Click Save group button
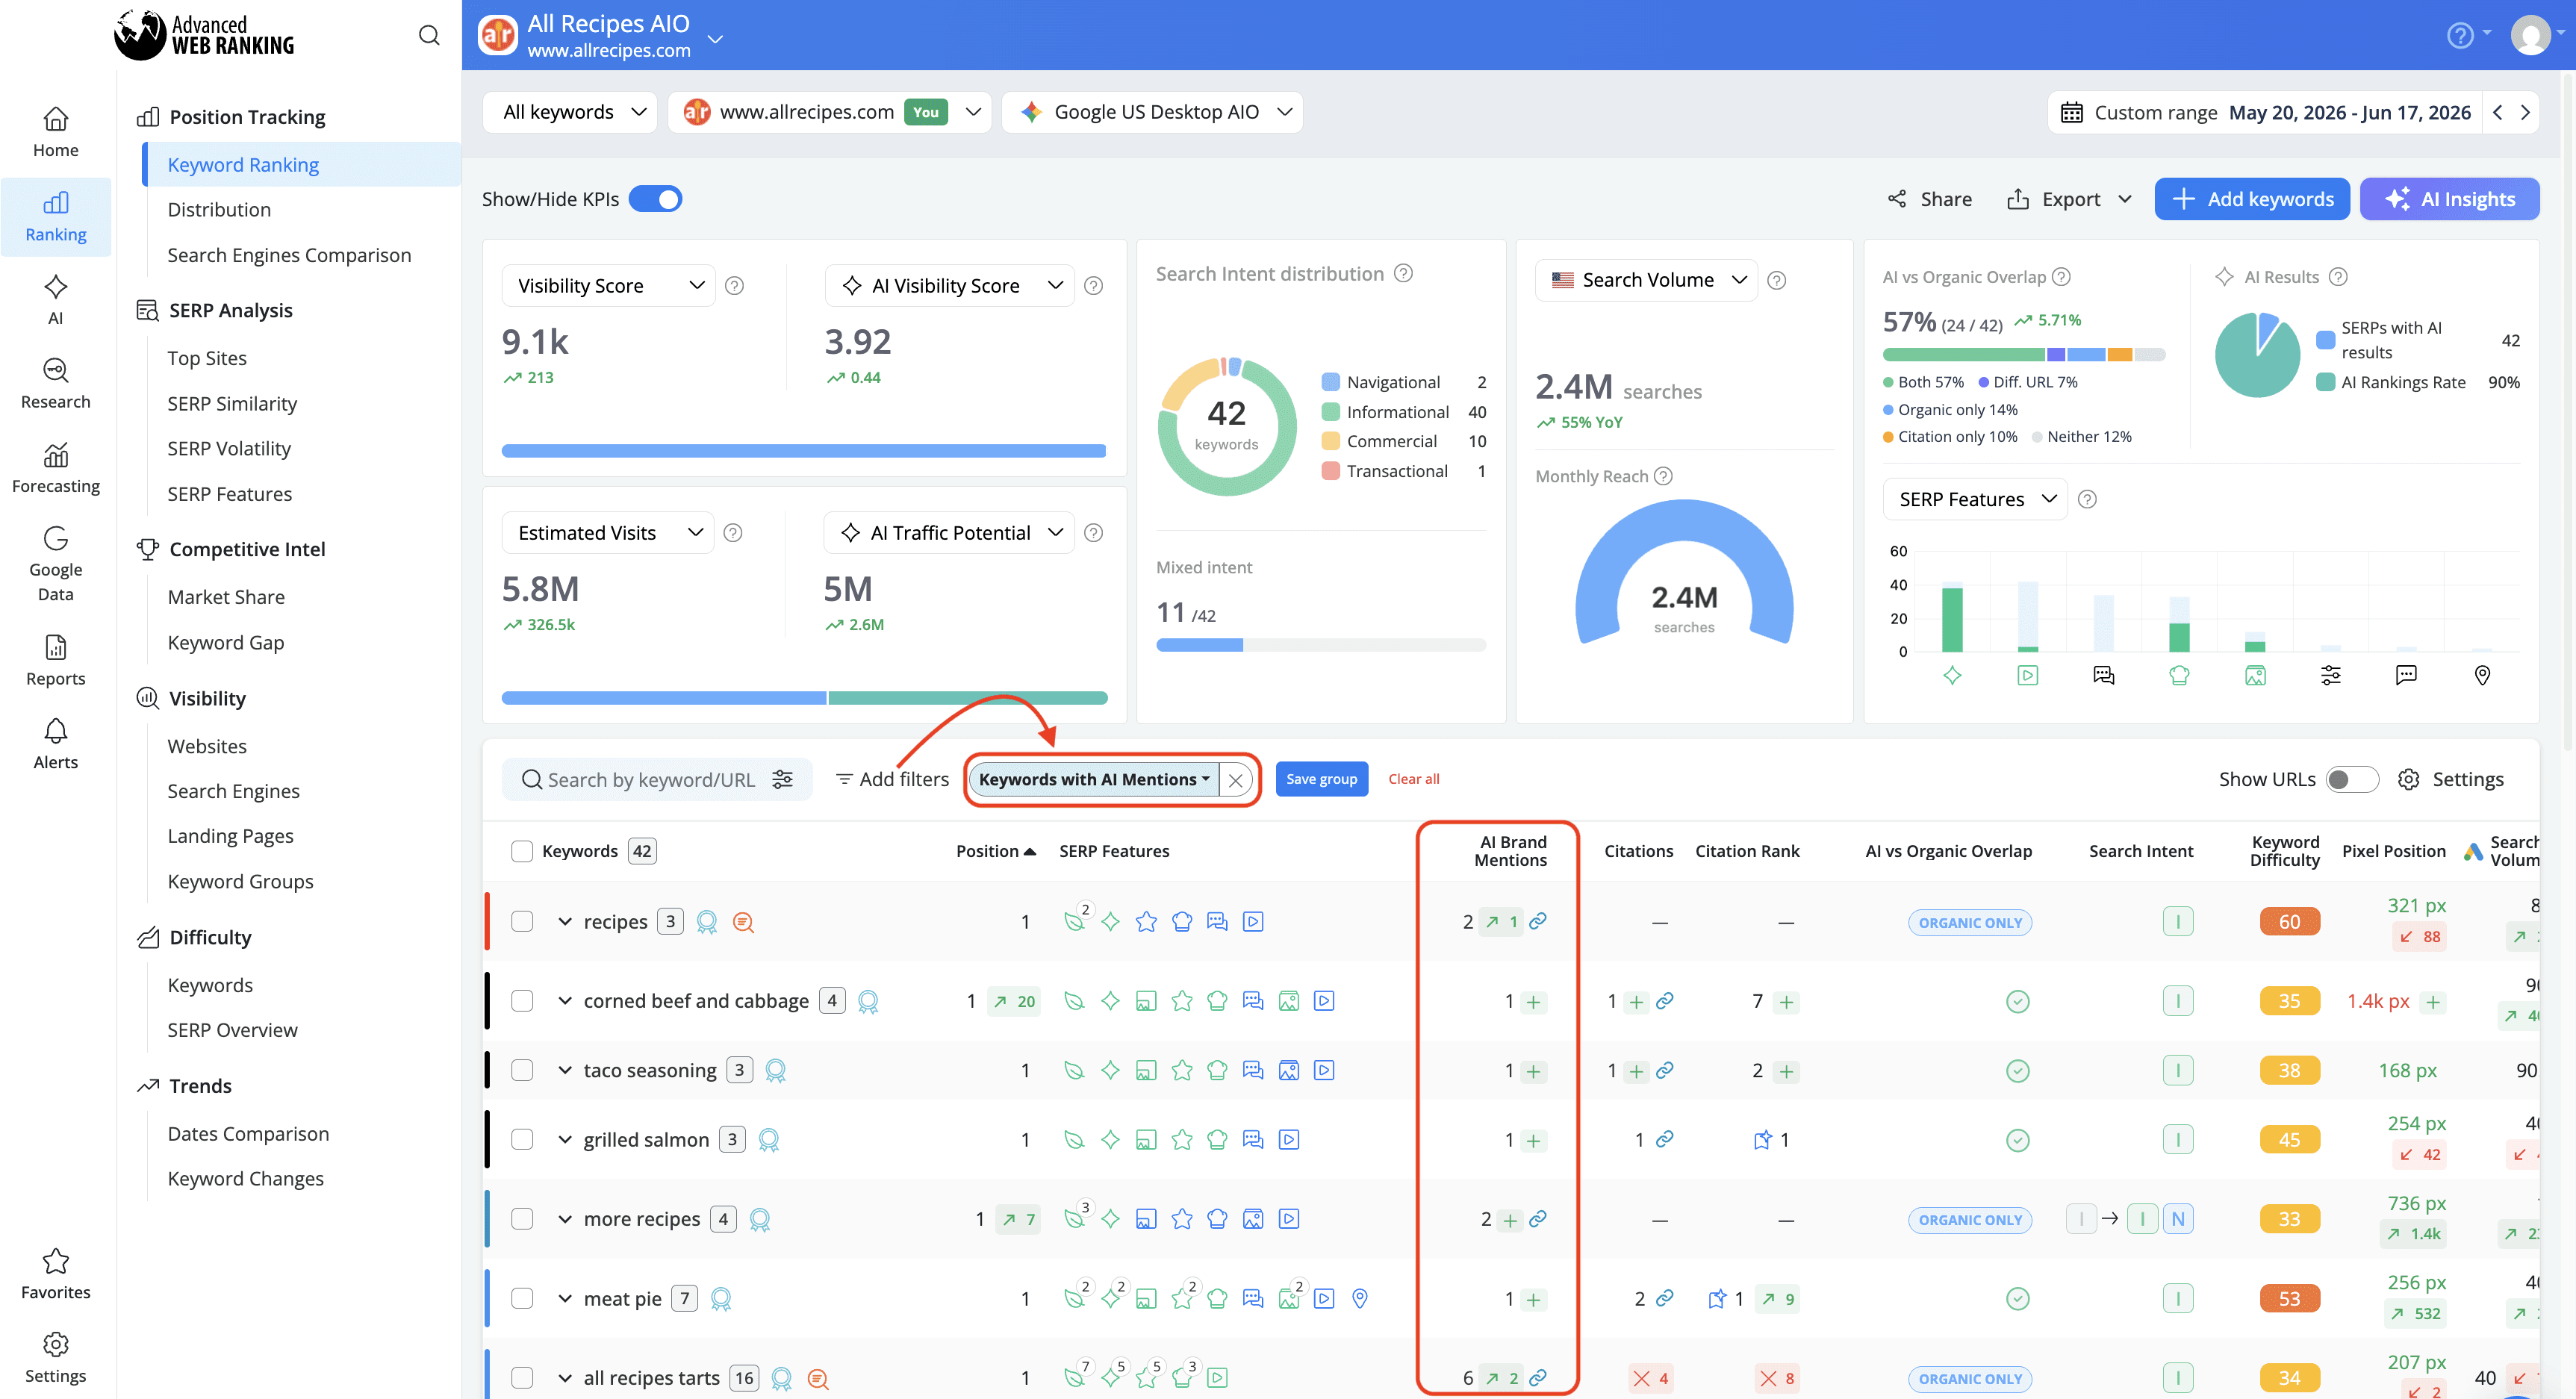2576x1399 pixels. (1321, 779)
